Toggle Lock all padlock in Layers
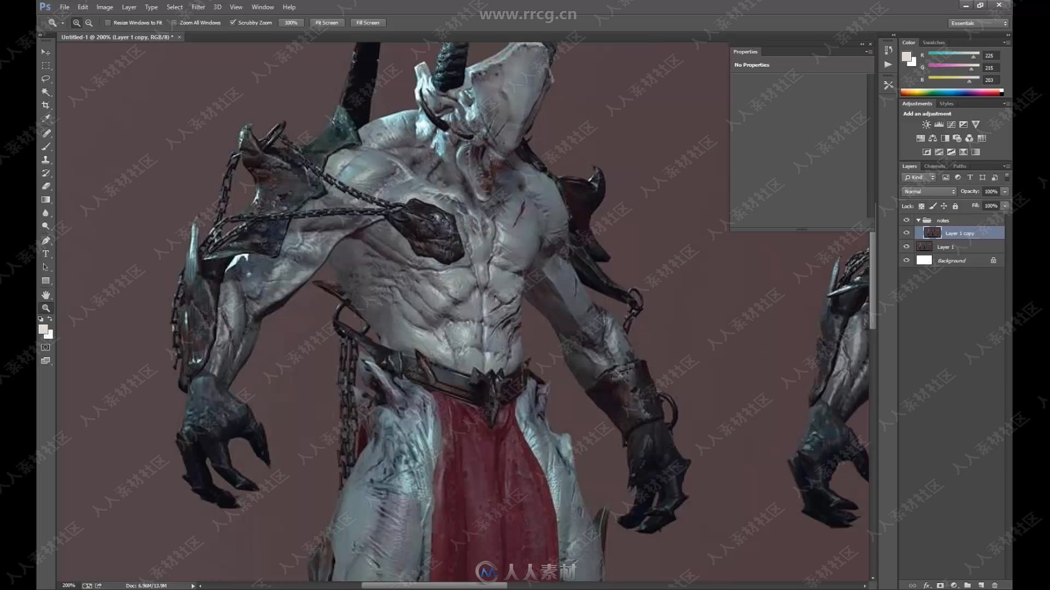Screen dimensions: 1050x590 coord(955,206)
